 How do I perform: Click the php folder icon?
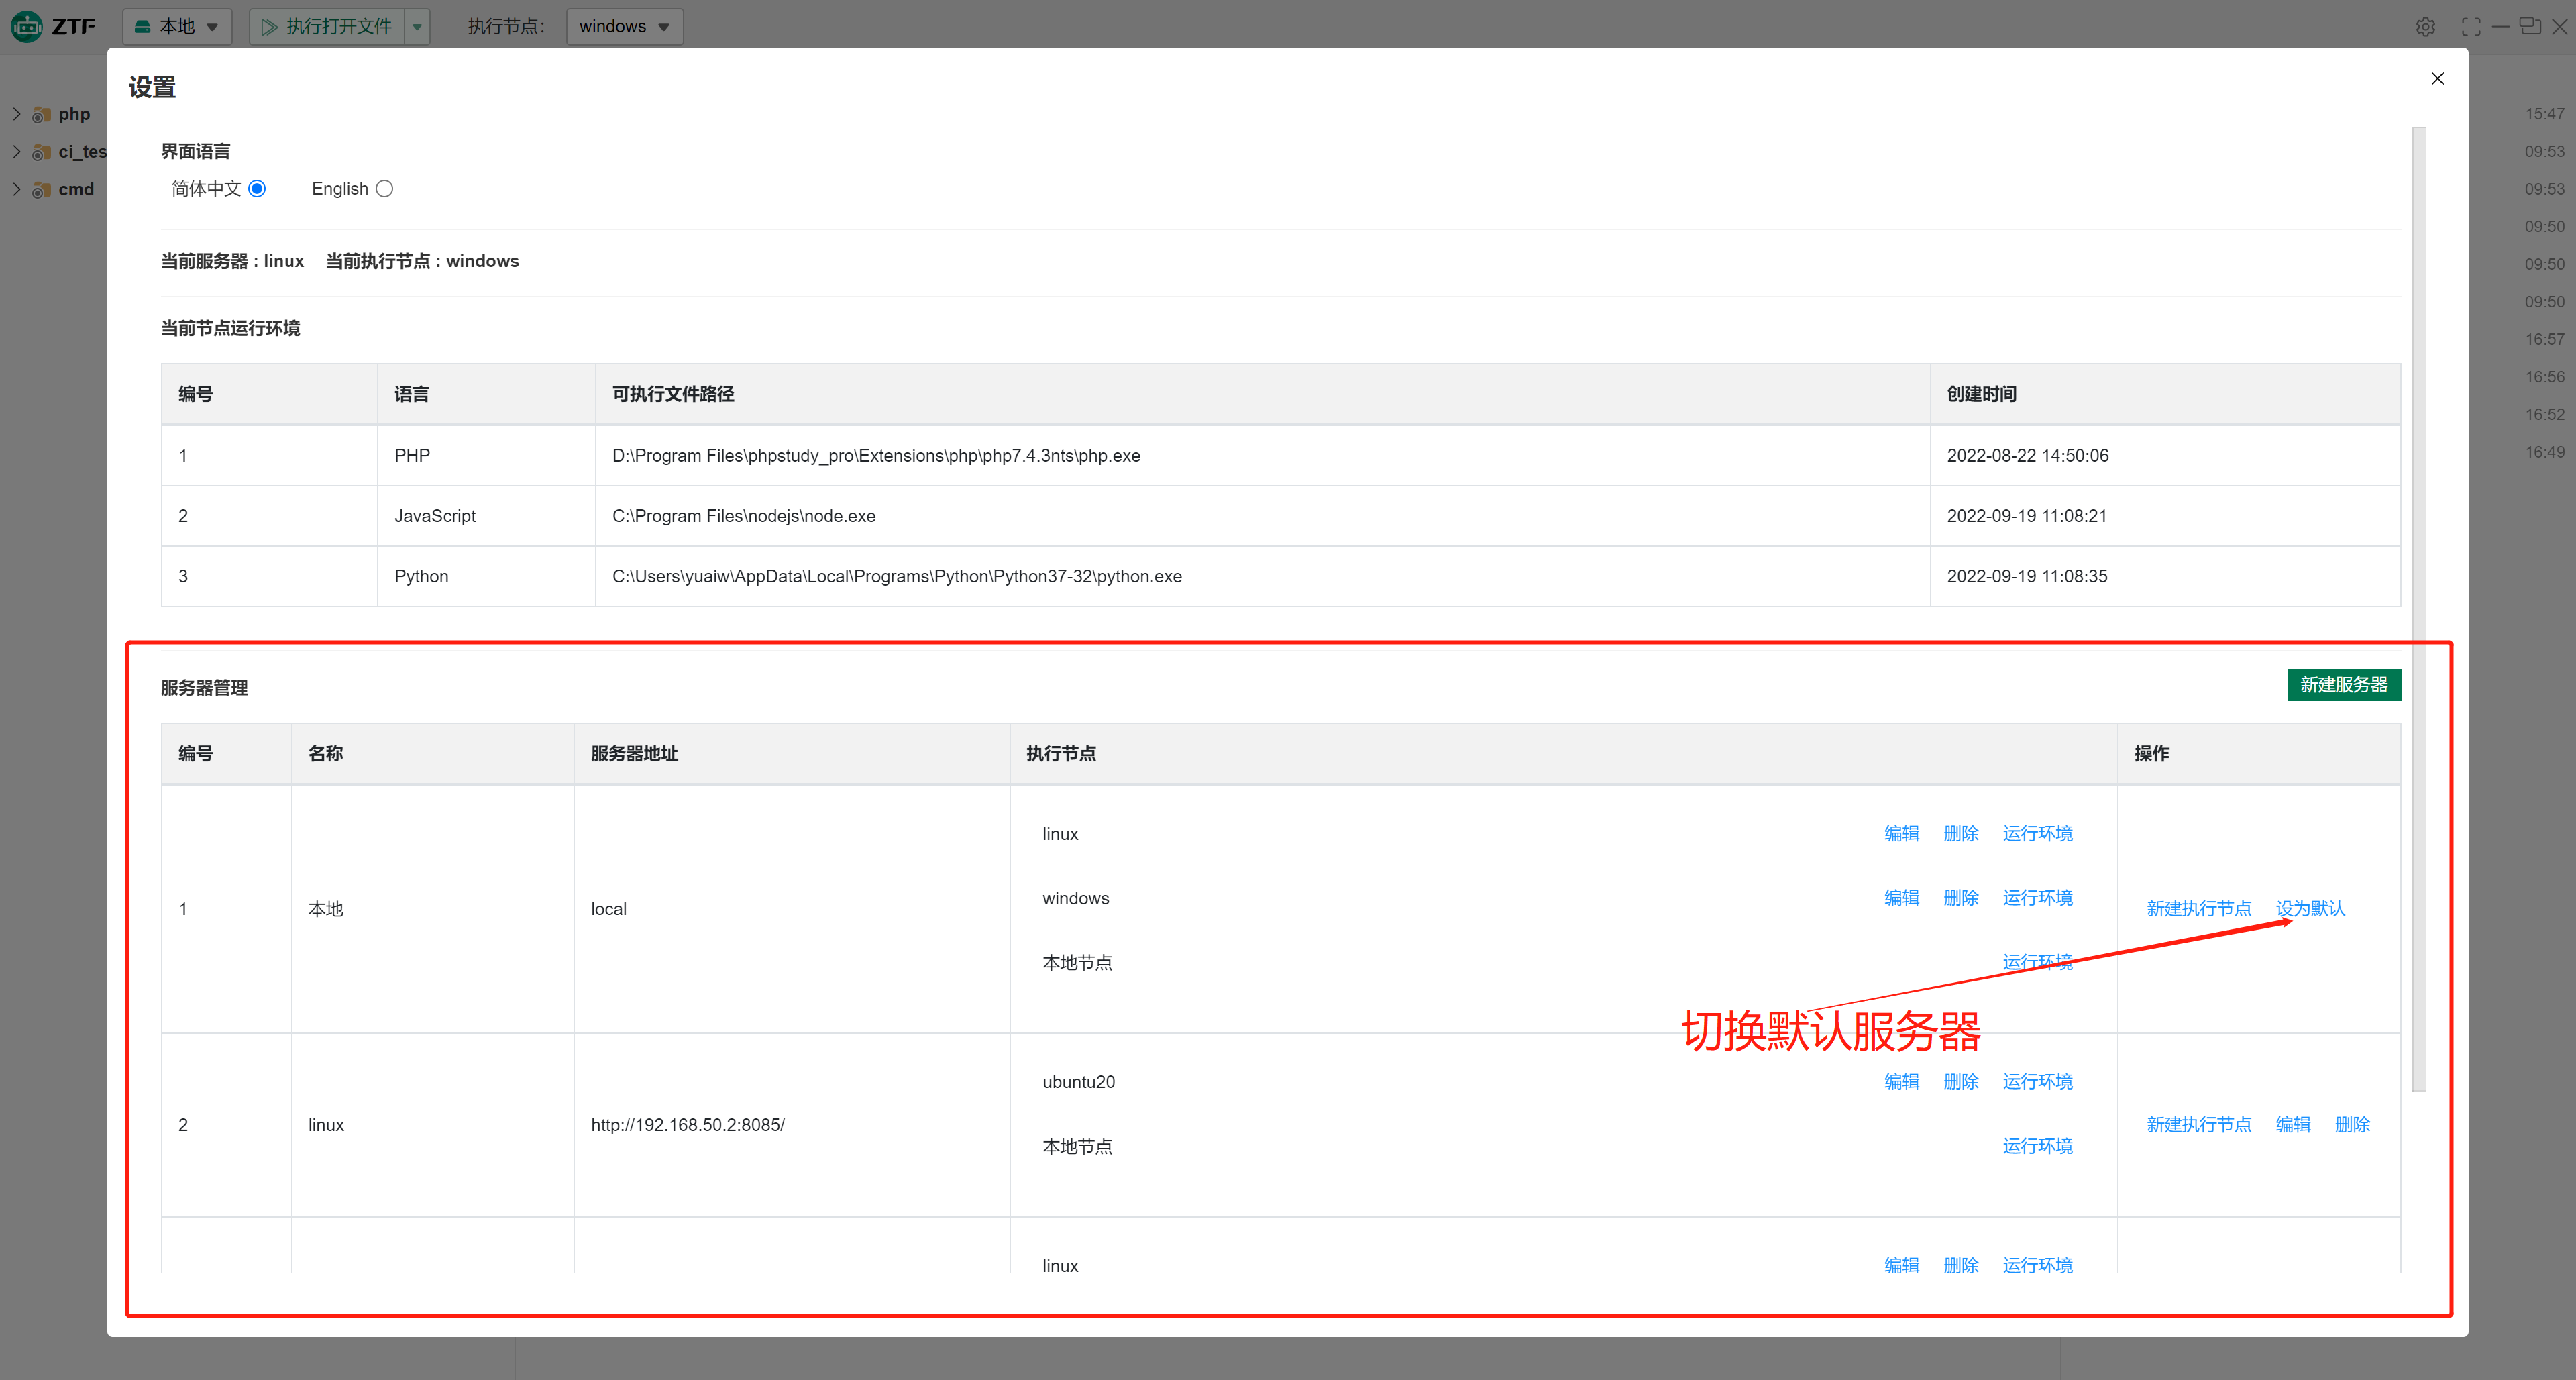(x=41, y=115)
